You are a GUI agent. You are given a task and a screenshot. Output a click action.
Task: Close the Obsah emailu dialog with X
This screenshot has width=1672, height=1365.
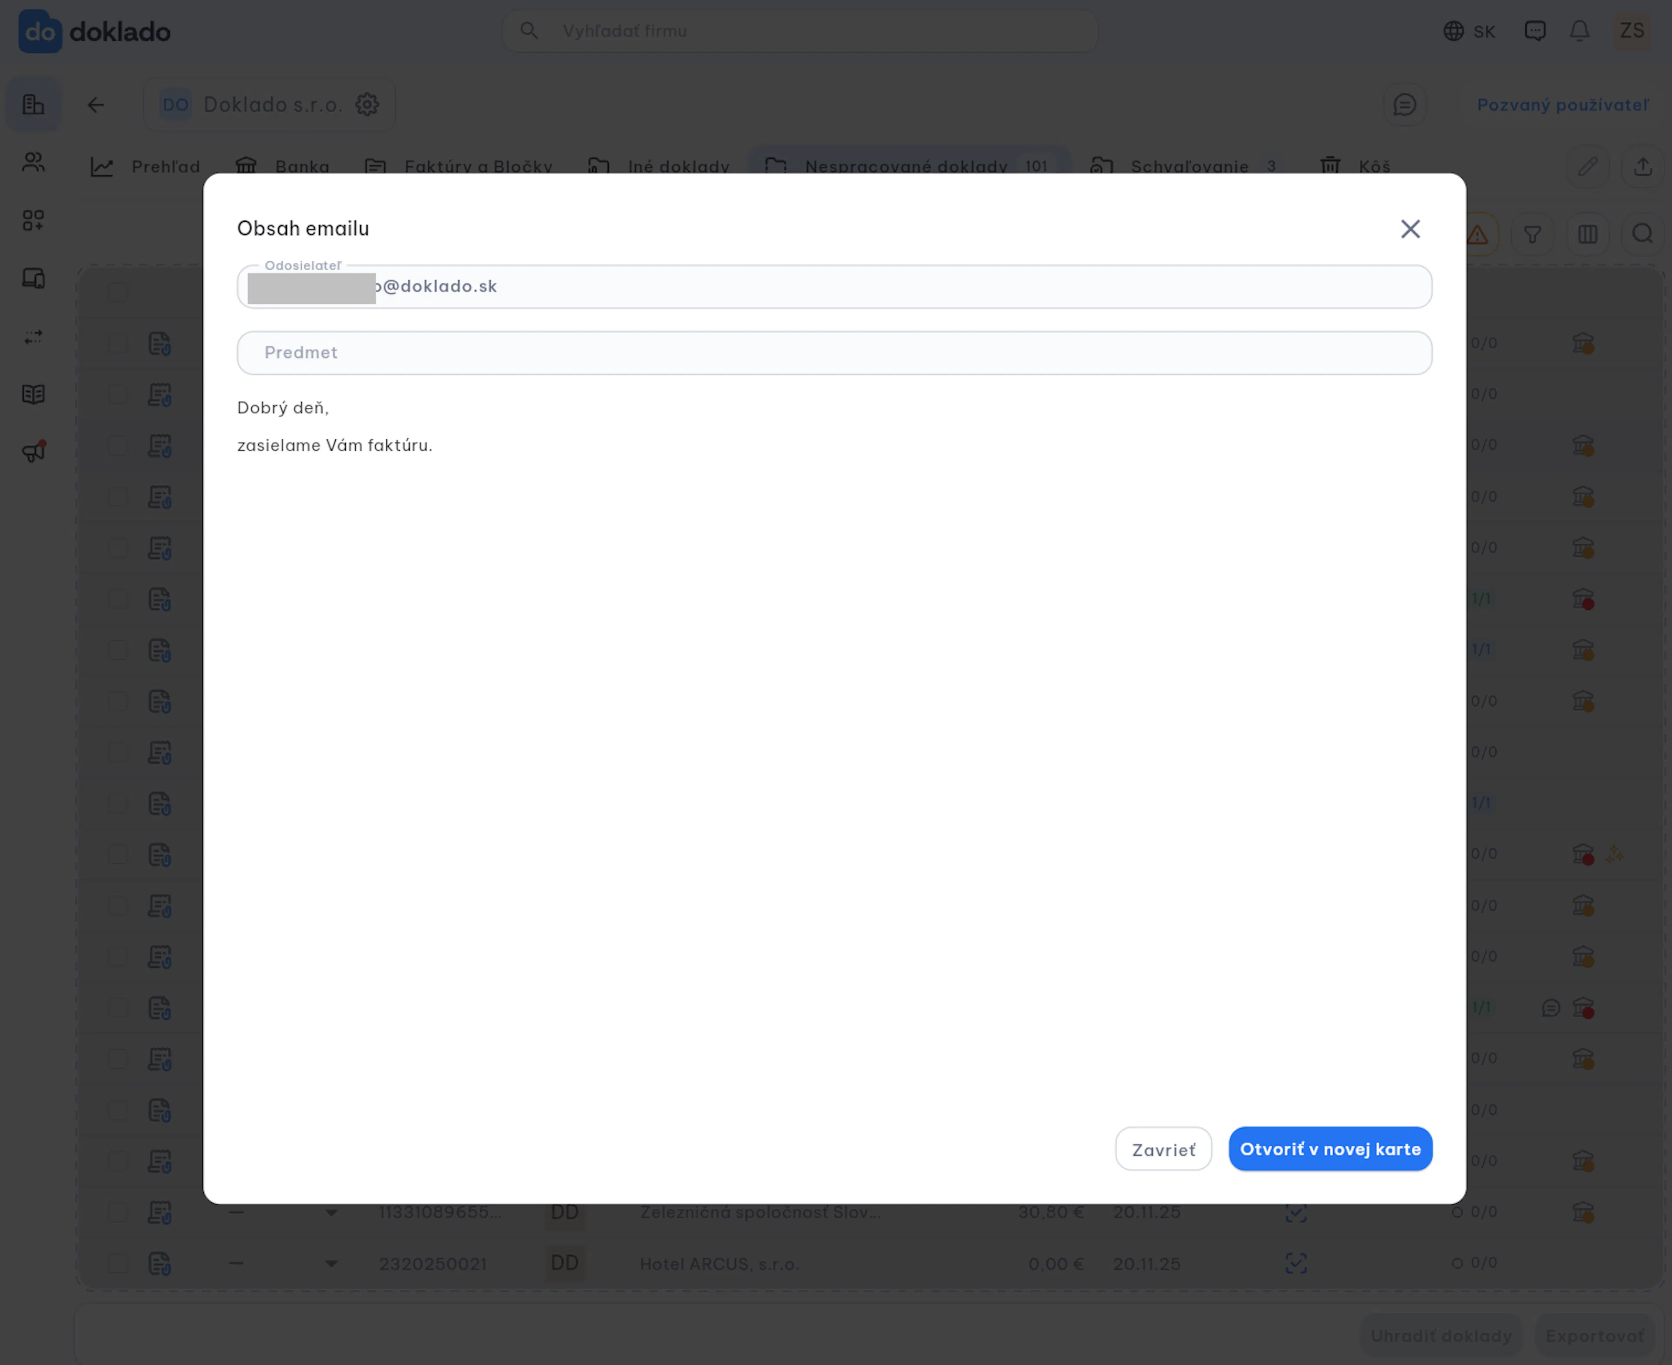1410,229
